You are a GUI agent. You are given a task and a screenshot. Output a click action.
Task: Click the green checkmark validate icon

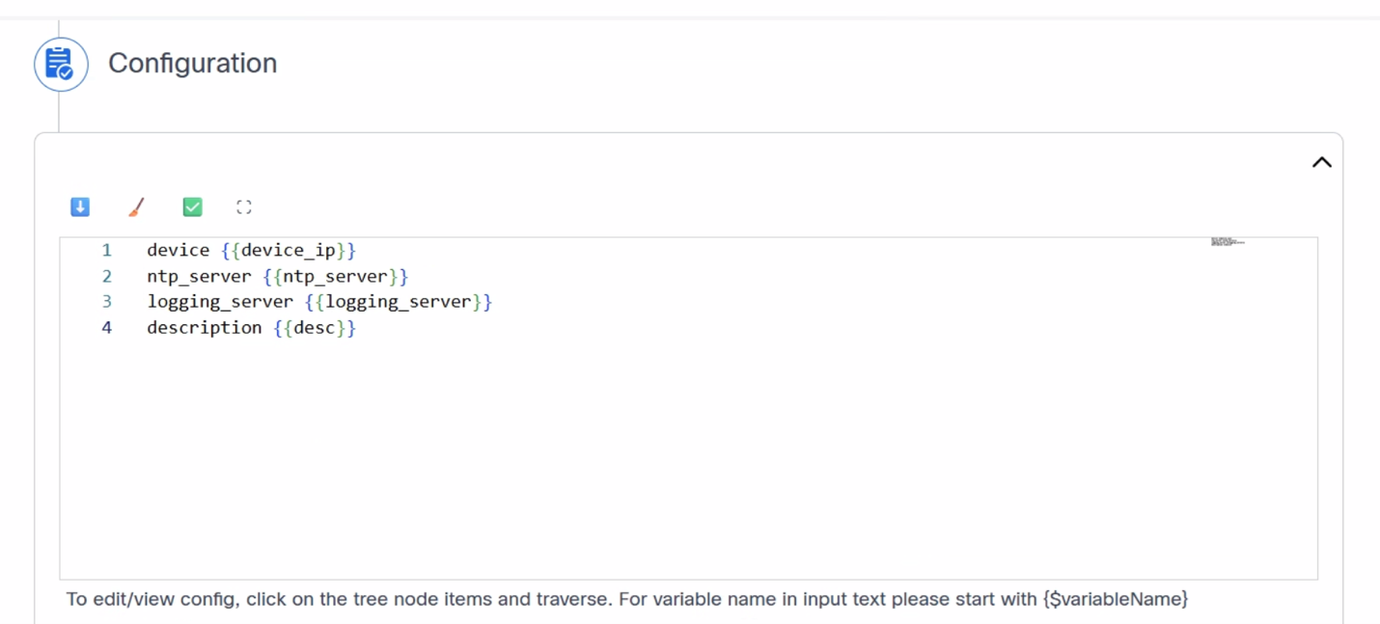click(x=192, y=206)
